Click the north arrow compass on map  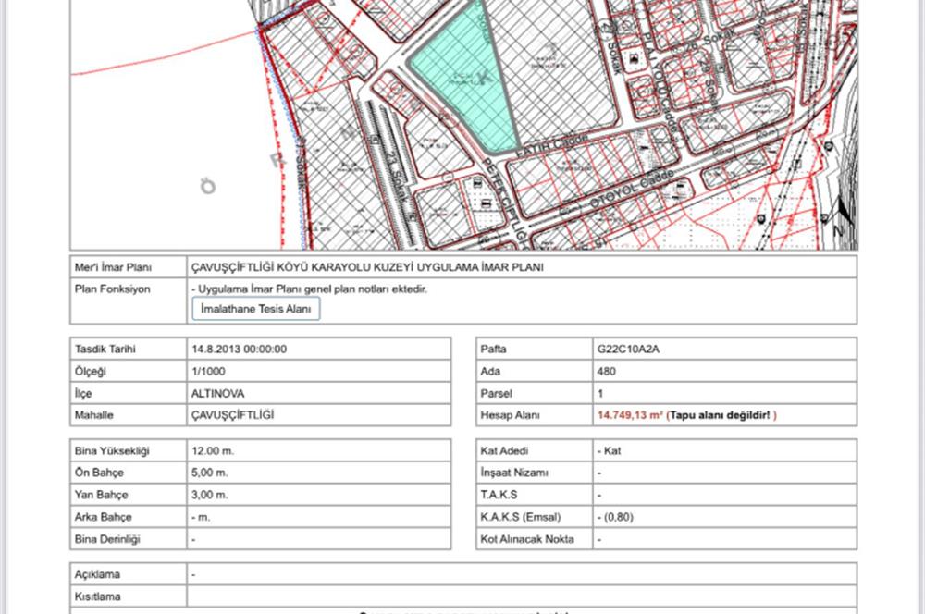844,215
